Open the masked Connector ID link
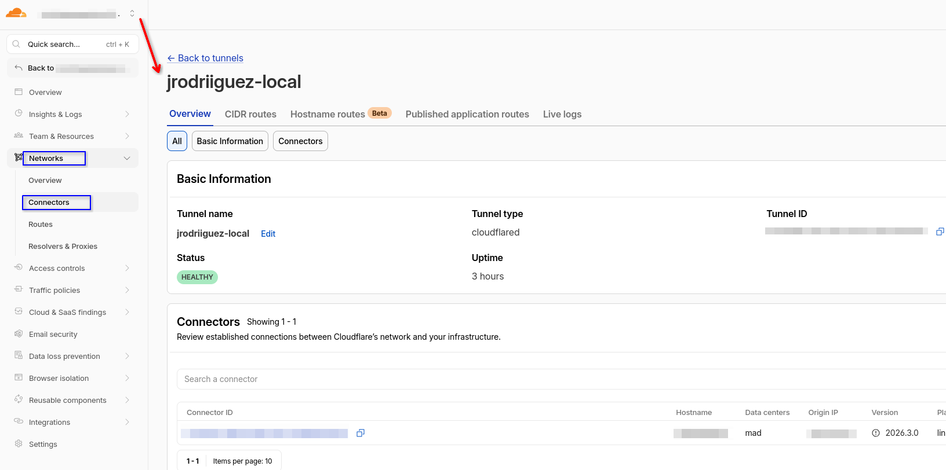This screenshot has height=470, width=946. (264, 434)
